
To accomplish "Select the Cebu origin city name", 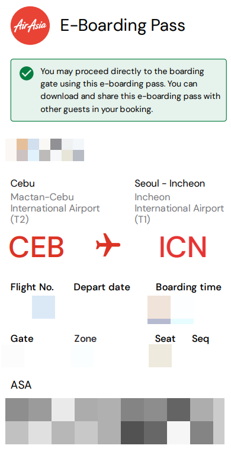I will pos(23,184).
